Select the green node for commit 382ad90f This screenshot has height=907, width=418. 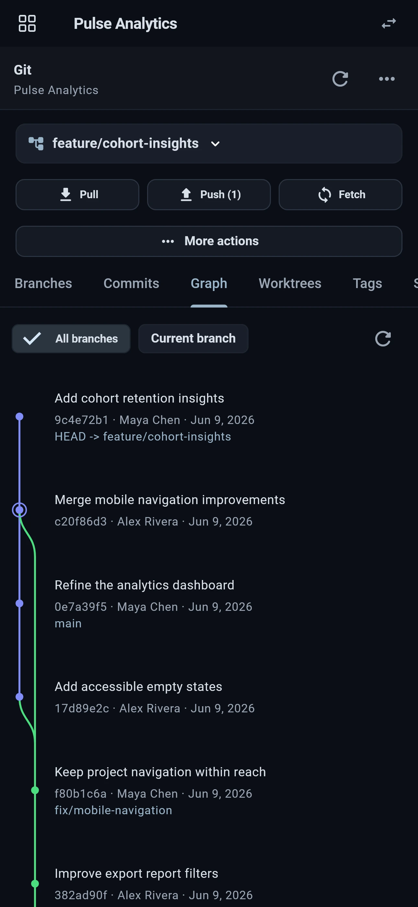click(x=35, y=883)
